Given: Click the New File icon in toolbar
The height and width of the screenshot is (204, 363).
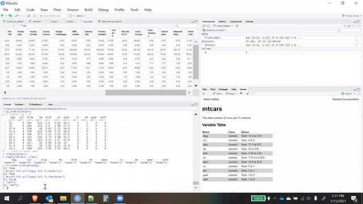Looking at the screenshot, I should 2,16.
